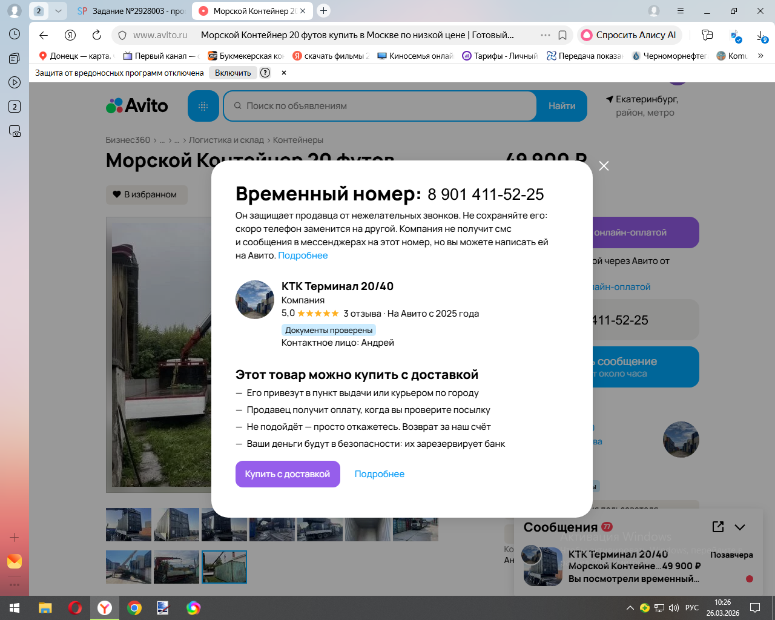
Task: Click the play circle icon in sidebar
Action: point(15,82)
